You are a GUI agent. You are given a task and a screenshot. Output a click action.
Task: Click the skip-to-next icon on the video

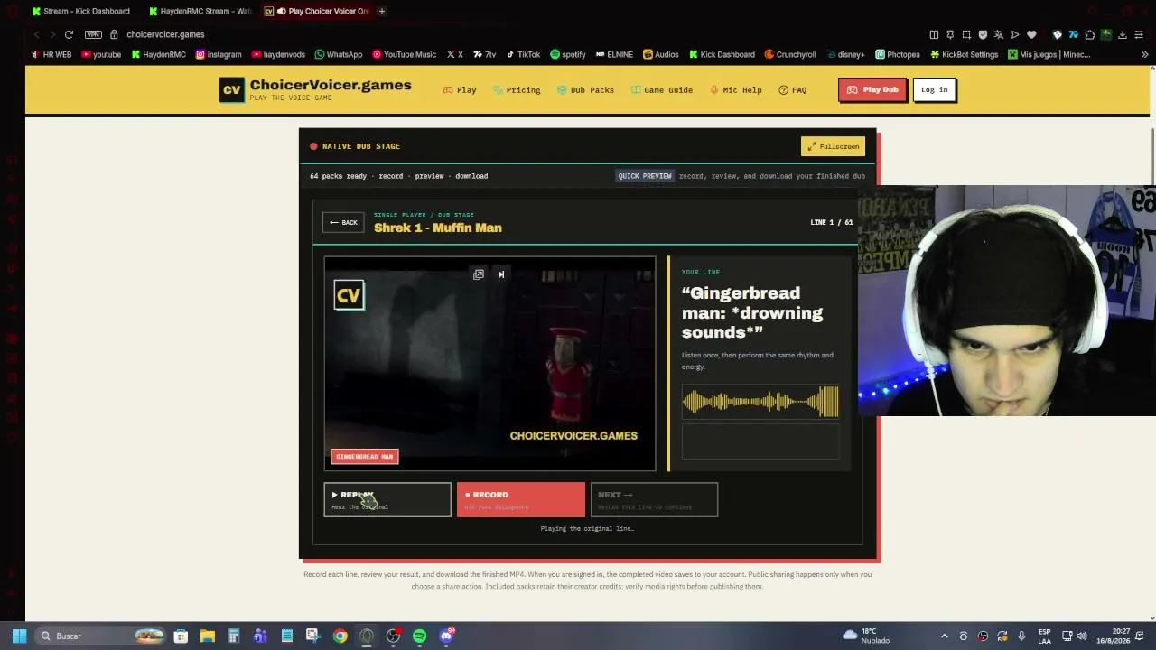point(501,274)
